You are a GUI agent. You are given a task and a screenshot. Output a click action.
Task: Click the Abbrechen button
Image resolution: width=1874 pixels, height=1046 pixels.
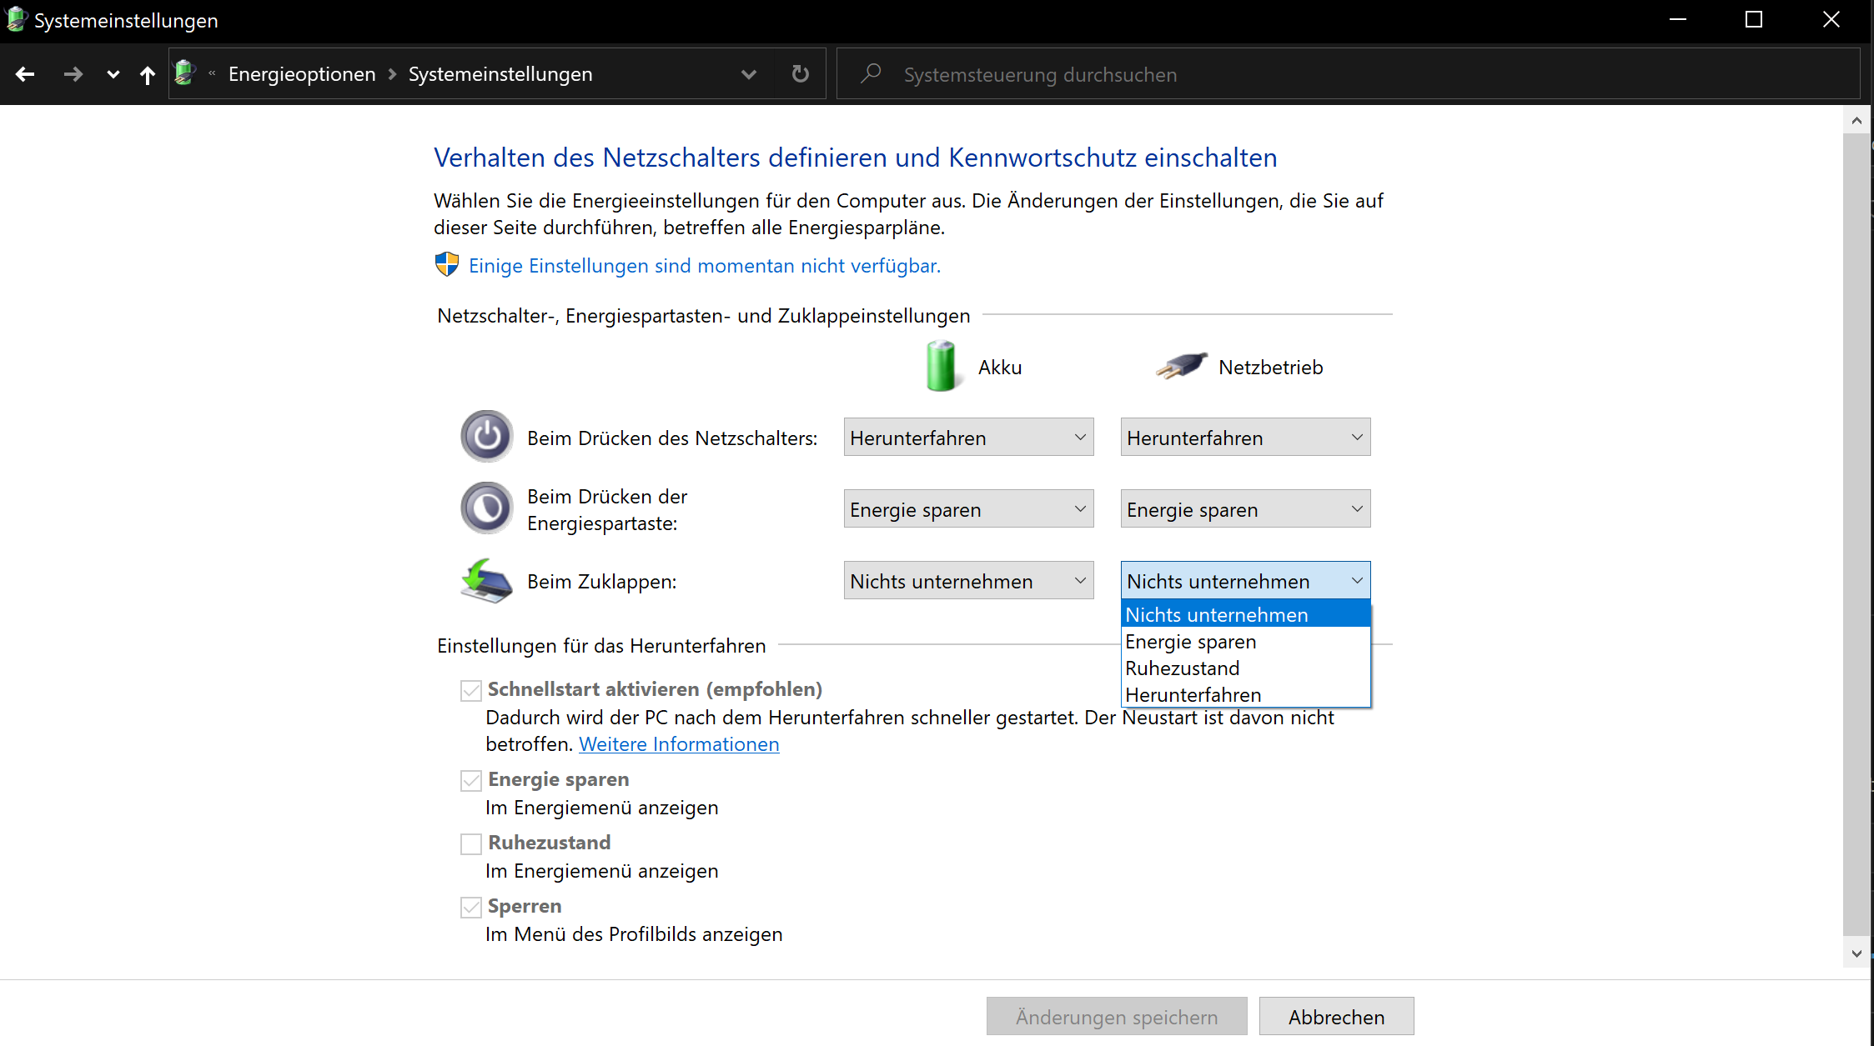tap(1336, 1017)
